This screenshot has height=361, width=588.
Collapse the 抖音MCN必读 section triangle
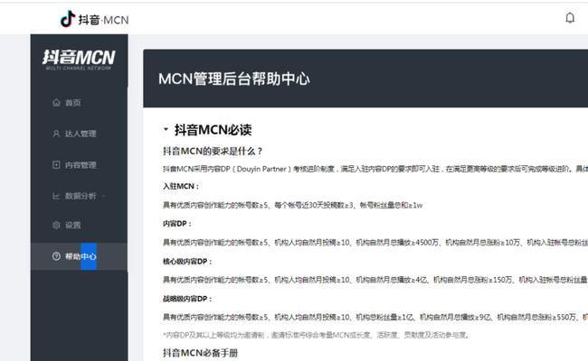click(166, 129)
